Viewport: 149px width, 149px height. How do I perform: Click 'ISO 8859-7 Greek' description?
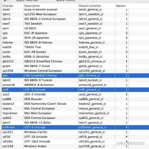37,66
